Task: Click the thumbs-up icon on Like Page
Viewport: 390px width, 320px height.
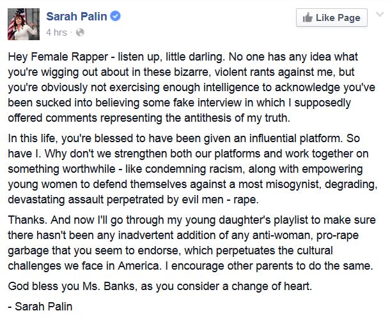Action: (x=307, y=18)
